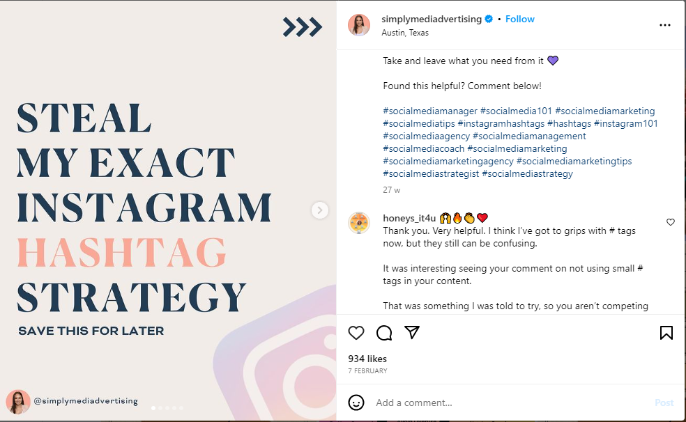Like the honeys_it4u comment
686x422 pixels.
click(x=671, y=222)
